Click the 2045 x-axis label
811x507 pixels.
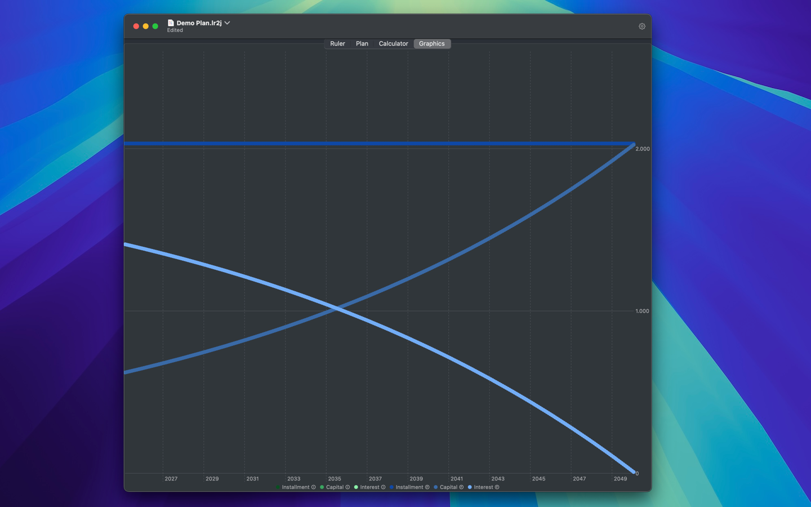click(538, 479)
